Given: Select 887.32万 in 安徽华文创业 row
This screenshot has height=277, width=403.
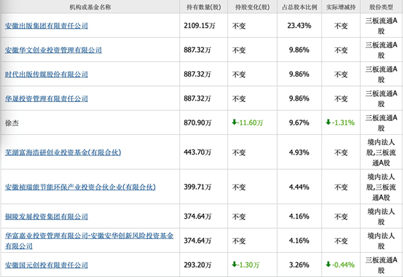Looking at the screenshot, I should tap(197, 50).
